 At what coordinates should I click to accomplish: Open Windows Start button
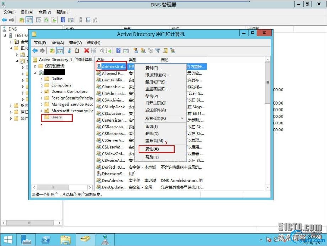[x=8, y=240]
